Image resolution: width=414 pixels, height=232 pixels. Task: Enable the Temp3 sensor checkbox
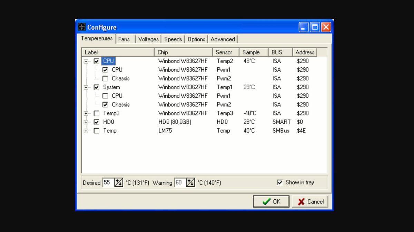coord(97,113)
